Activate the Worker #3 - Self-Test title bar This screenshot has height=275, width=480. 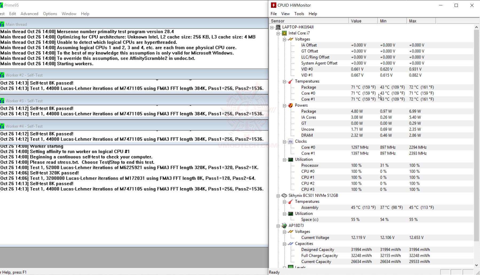click(x=134, y=101)
